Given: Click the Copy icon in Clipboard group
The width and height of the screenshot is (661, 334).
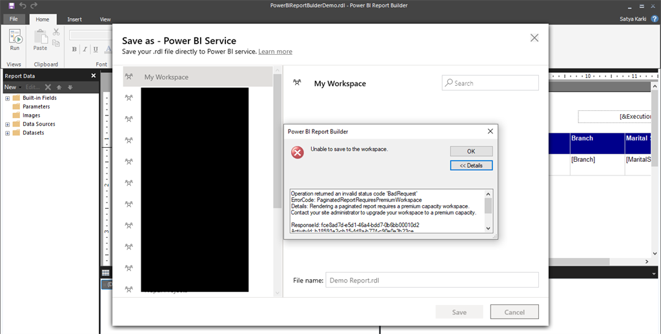Looking at the screenshot, I should coord(56,43).
